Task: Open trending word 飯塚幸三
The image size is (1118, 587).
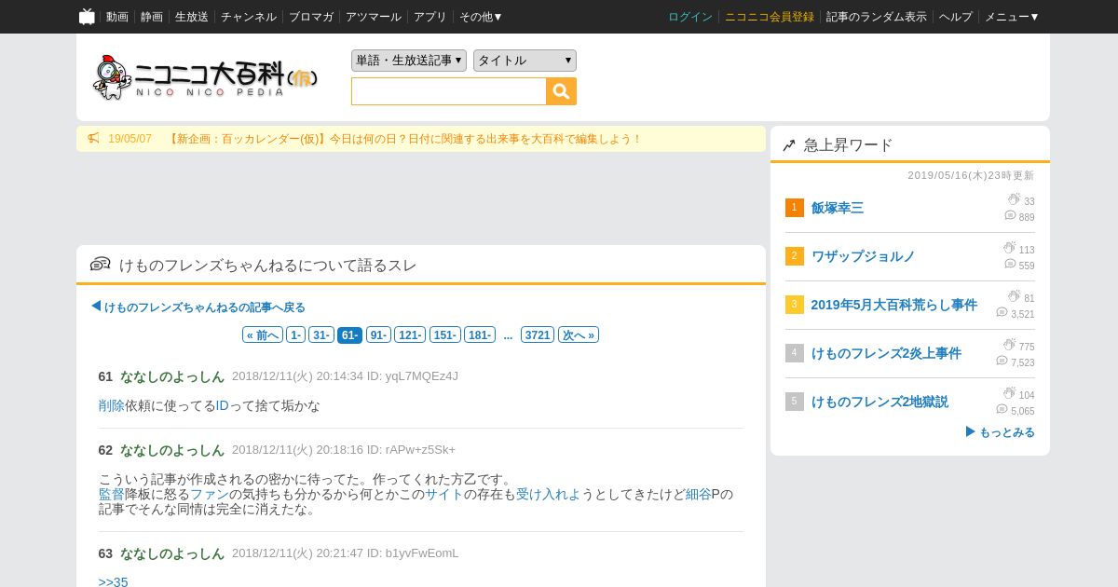Action: click(x=838, y=208)
